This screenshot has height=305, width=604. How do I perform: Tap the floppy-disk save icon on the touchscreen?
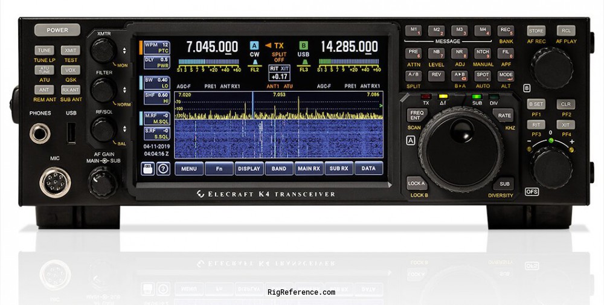[x=147, y=169]
